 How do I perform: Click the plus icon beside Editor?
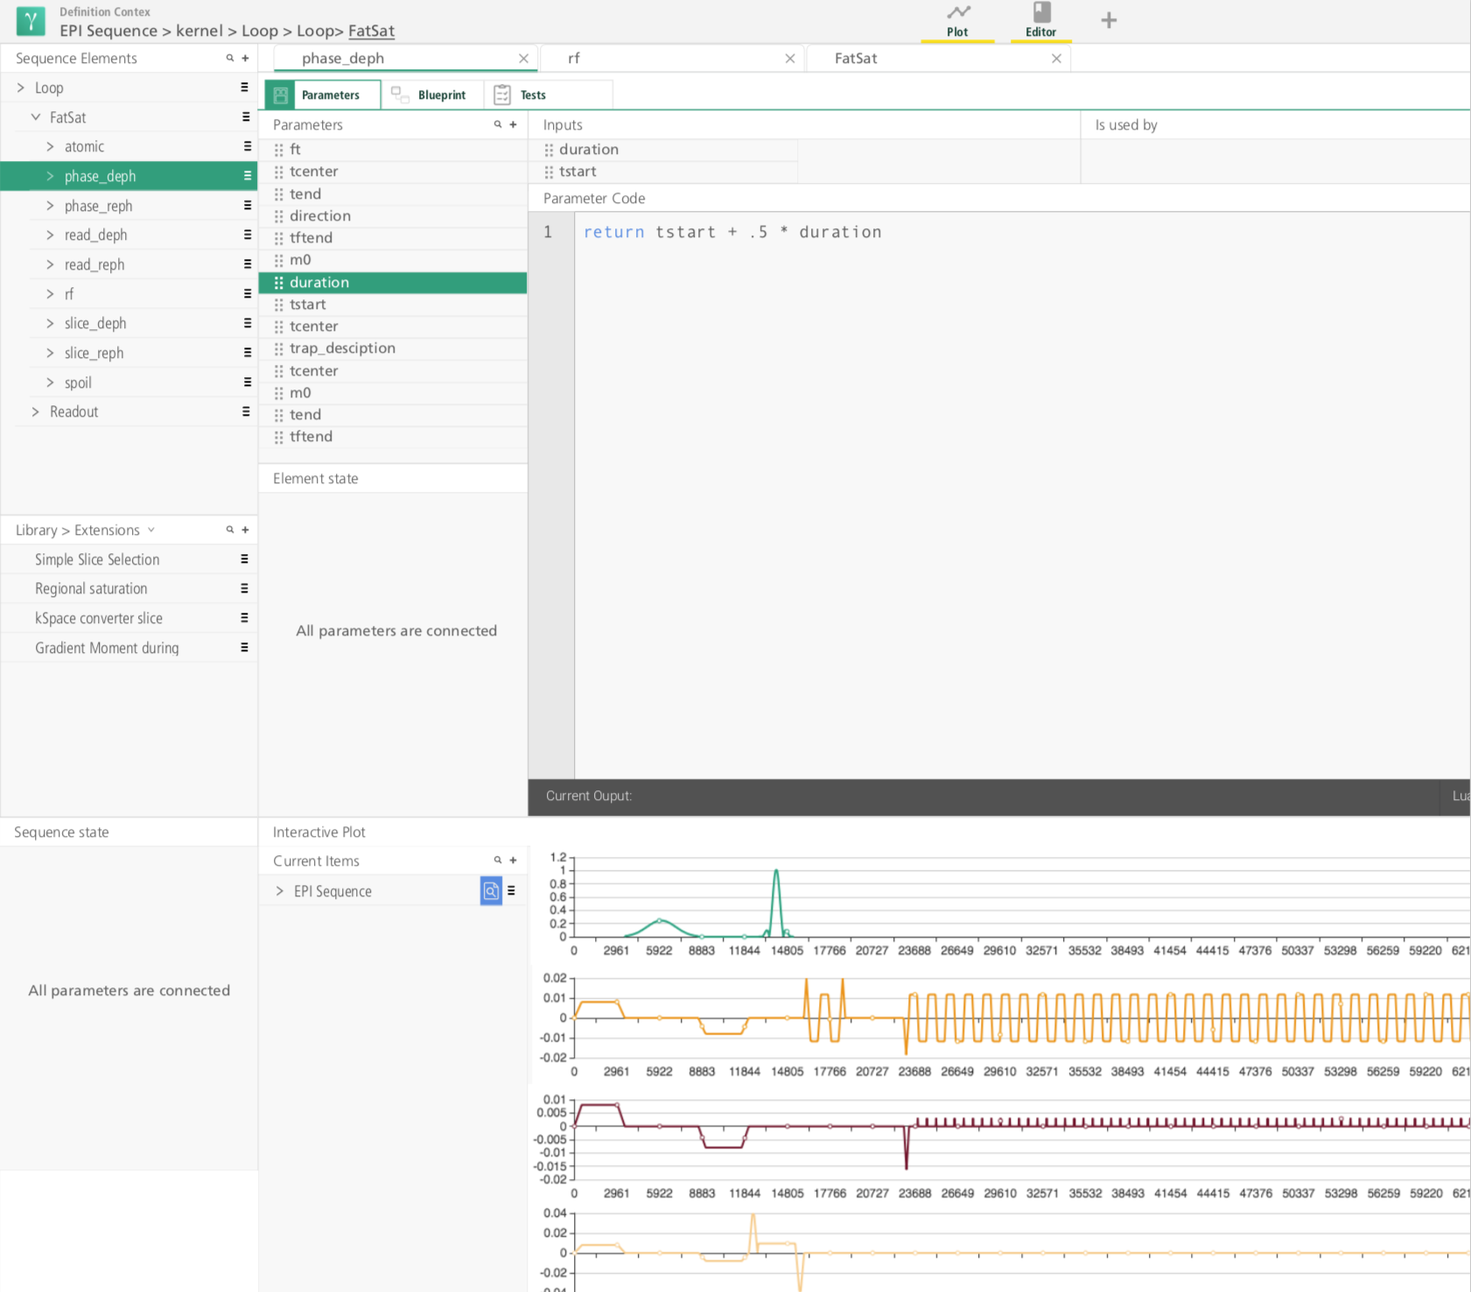click(1109, 20)
